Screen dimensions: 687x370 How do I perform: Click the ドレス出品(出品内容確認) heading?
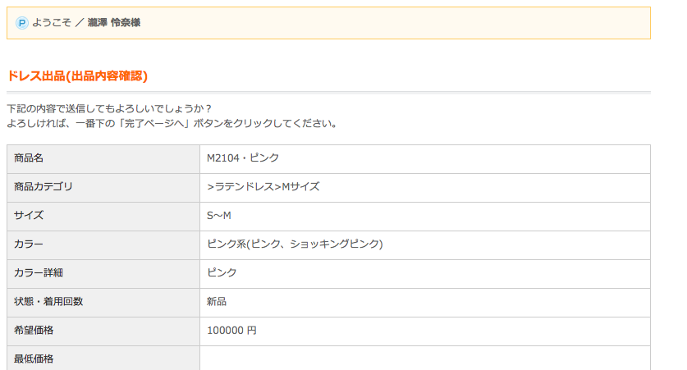coord(77,75)
